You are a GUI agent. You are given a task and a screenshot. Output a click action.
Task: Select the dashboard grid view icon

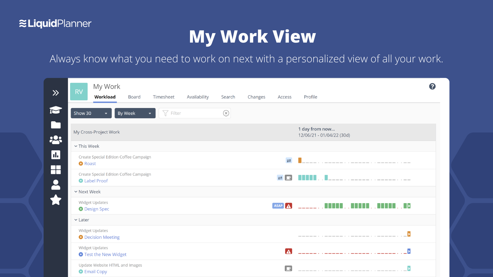pos(55,170)
